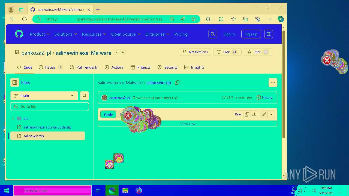This screenshot has height=196, width=349.
Task: Open appearance settings icon beside Sign up
Action: coord(269,34)
